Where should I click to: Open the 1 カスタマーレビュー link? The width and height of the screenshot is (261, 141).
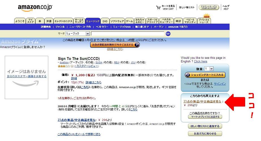(x=87, y=66)
